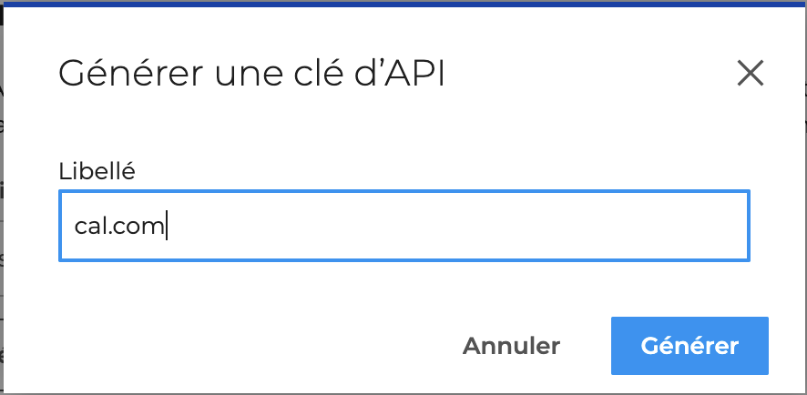Screen dimensions: 807x395
Task: Close the API key dialog using X
Action: (x=750, y=73)
